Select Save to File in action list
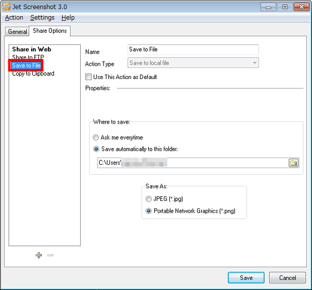This screenshot has width=312, height=290. (26, 65)
